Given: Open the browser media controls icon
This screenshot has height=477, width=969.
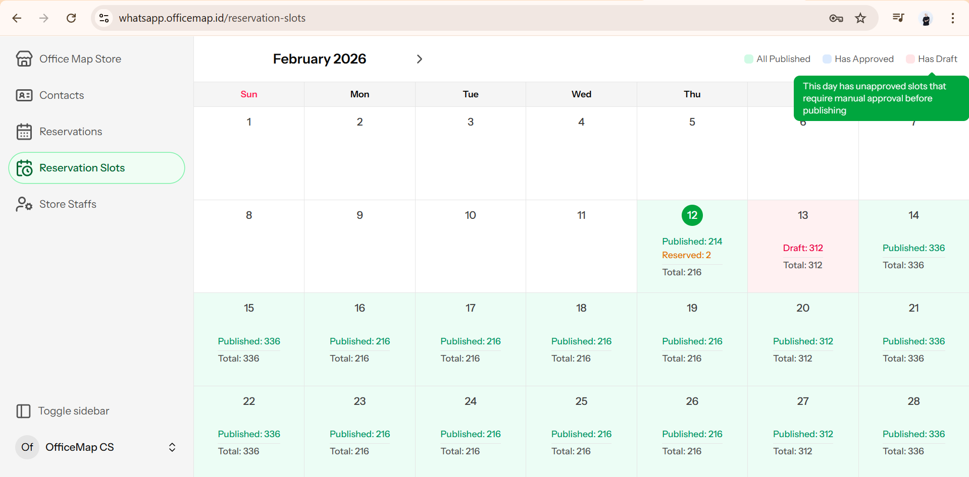Looking at the screenshot, I should tap(898, 18).
